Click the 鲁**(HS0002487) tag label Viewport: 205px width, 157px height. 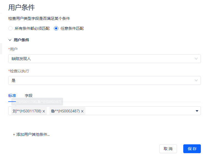[65, 111]
